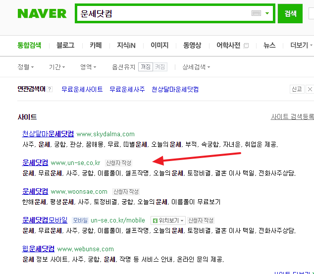The width and height of the screenshot is (314, 274).
Task: Click the 신청자 작성 badge next to www.un-se.co.kr
Action: tap(118, 163)
